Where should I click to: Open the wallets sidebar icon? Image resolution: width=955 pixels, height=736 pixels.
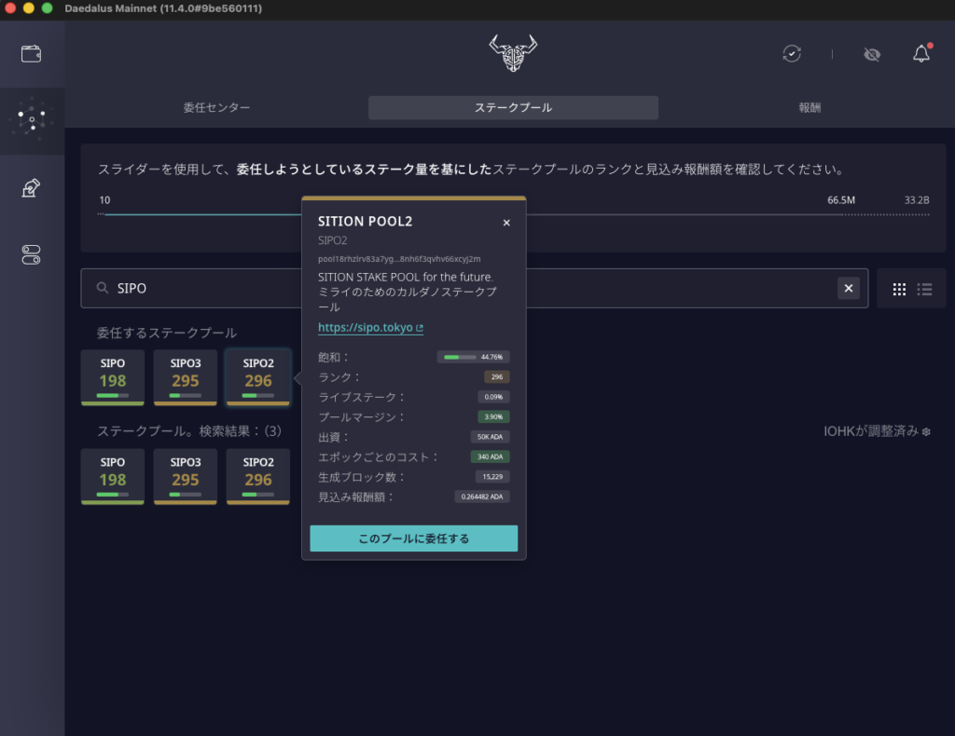(31, 54)
